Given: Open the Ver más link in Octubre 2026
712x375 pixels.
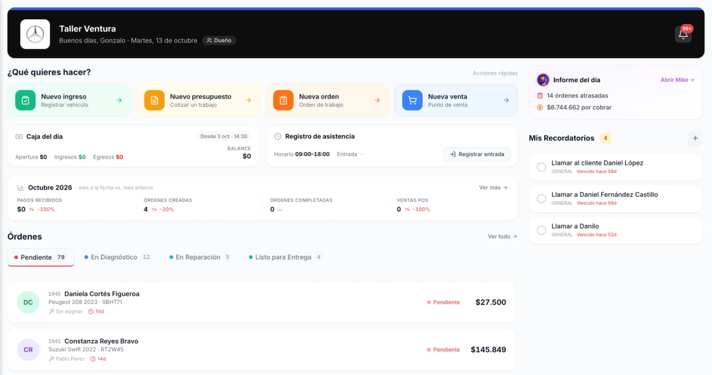Looking at the screenshot, I should pos(493,188).
